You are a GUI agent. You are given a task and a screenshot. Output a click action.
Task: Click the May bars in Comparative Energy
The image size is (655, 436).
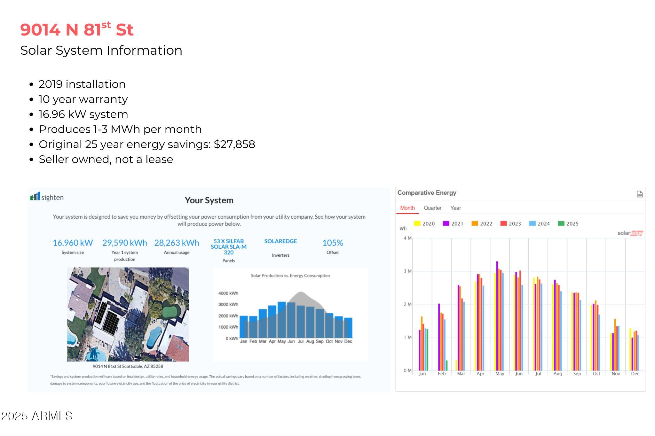(x=499, y=320)
